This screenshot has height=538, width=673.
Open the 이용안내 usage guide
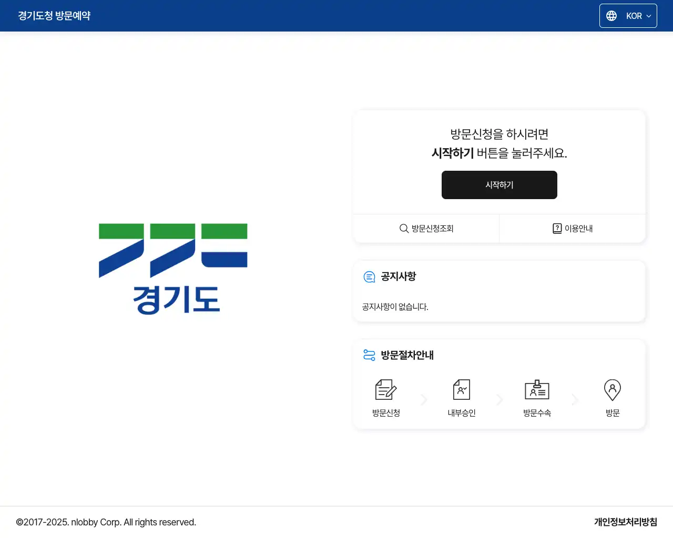[573, 229]
